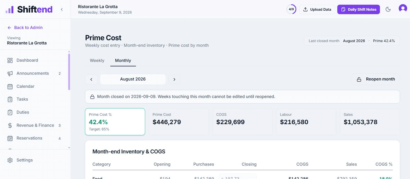Click the Sales $1,053,378 card

(x=370, y=122)
